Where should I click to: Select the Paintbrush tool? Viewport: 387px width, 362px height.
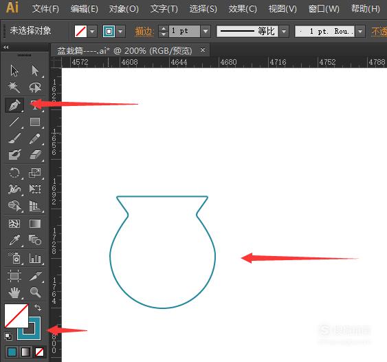(14, 138)
